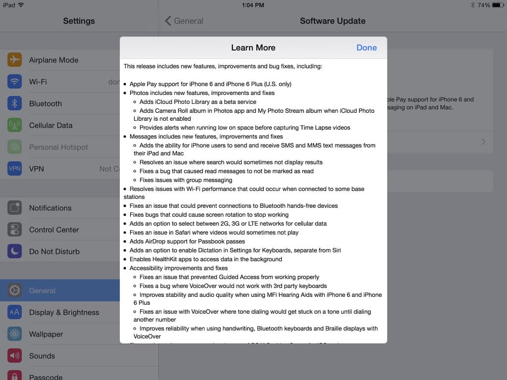Click the Passcode lock icon
The width and height of the screenshot is (507, 380).
[14, 376]
